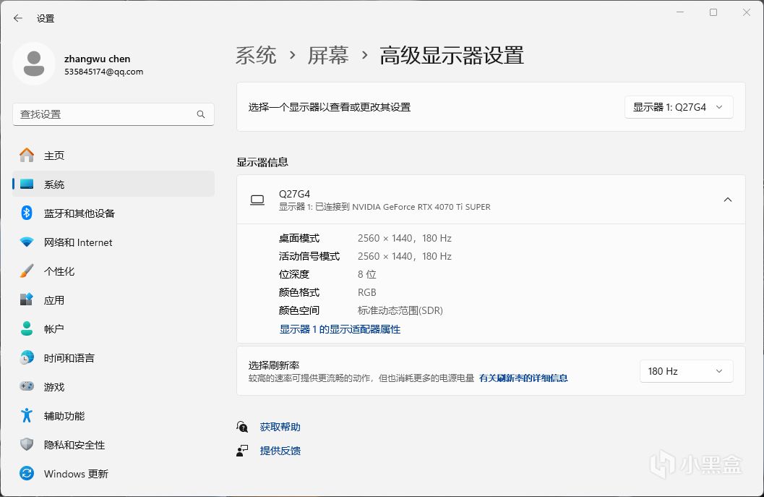The width and height of the screenshot is (764, 497).
Task: Click 系统 in the breadcrumb navigation
Action: click(256, 55)
